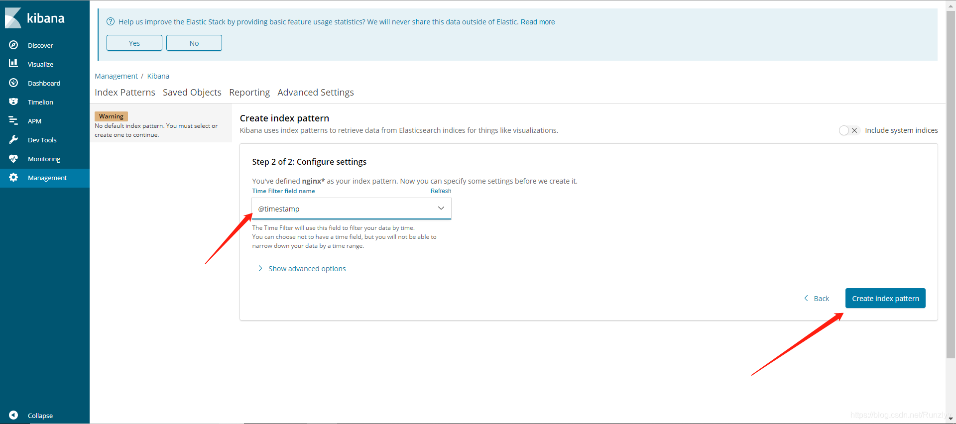Switch to Saved Objects tab
The height and width of the screenshot is (424, 956).
coord(192,93)
